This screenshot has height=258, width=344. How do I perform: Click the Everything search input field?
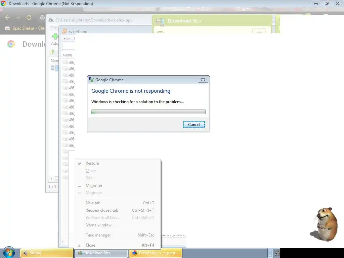pyautogui.click(x=69, y=46)
